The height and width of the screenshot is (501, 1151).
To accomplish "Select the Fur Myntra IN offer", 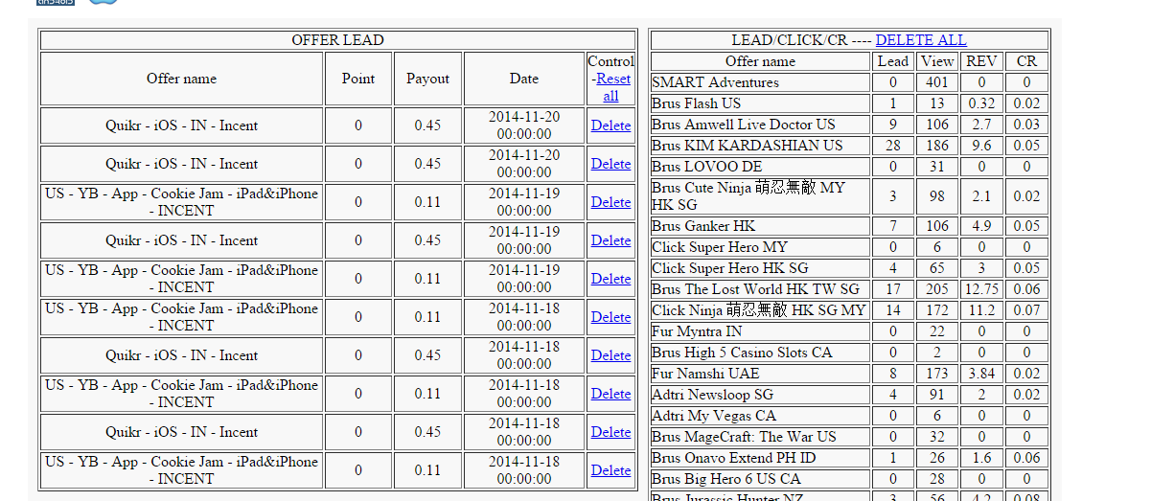I will click(697, 331).
